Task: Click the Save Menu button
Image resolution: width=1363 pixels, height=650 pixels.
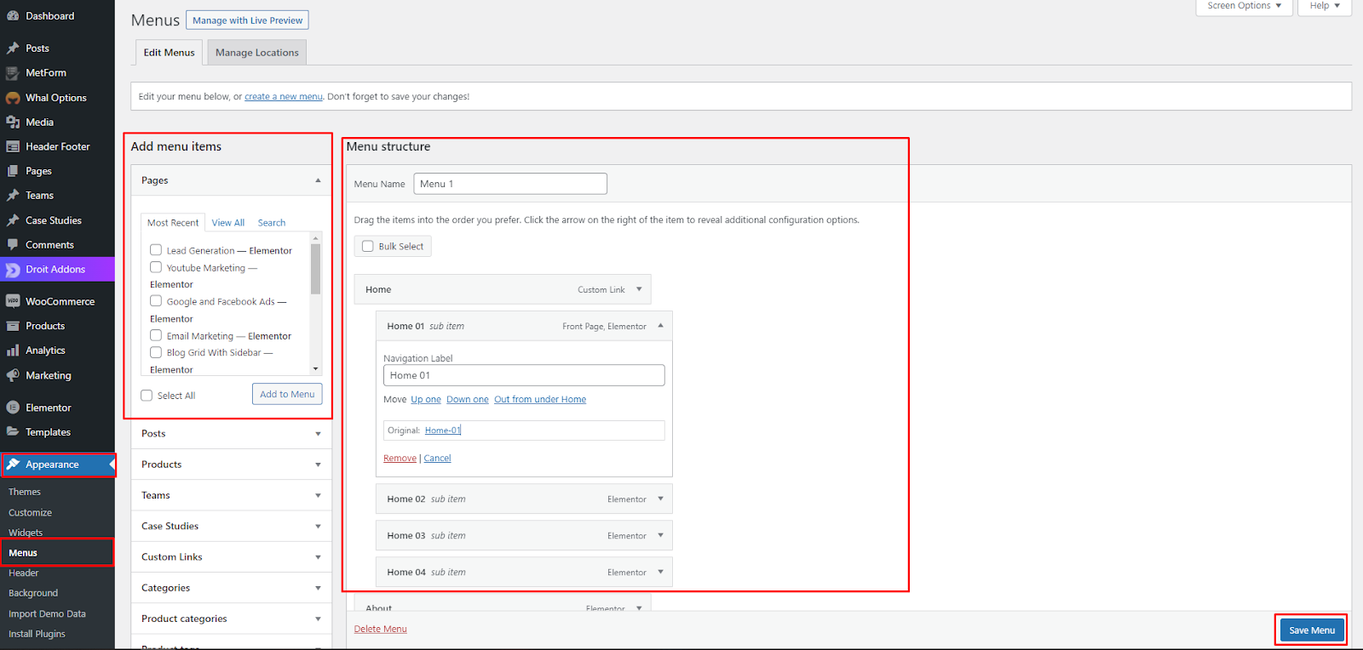Action: (1312, 630)
